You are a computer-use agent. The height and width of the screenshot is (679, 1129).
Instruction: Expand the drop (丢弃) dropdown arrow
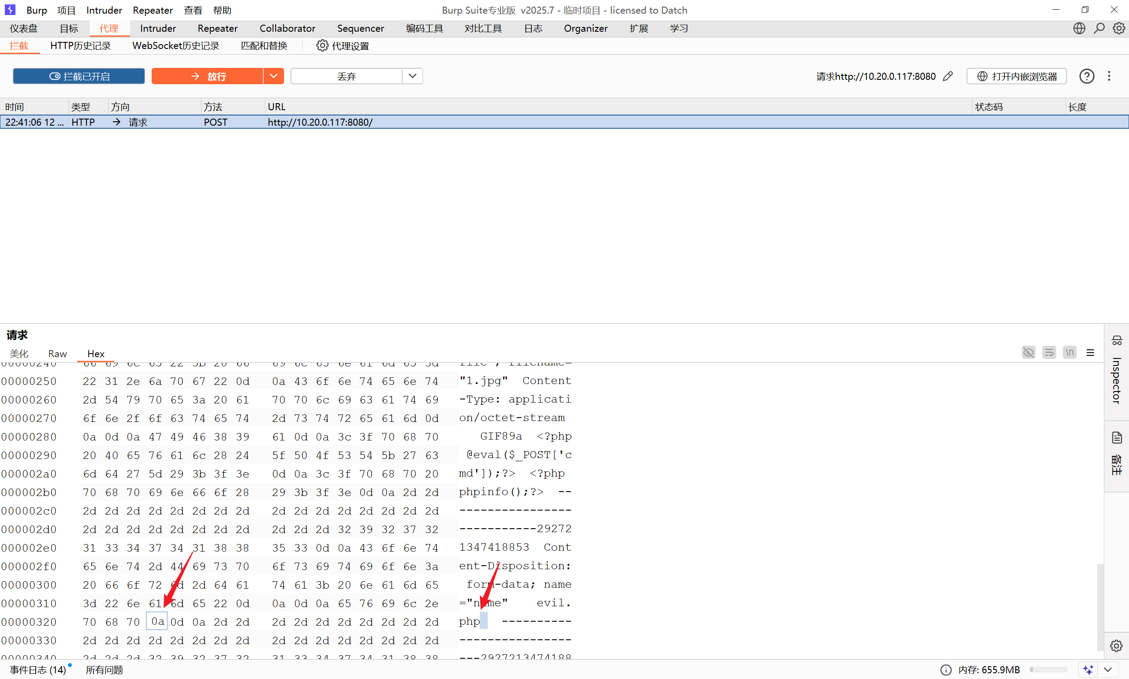(412, 76)
